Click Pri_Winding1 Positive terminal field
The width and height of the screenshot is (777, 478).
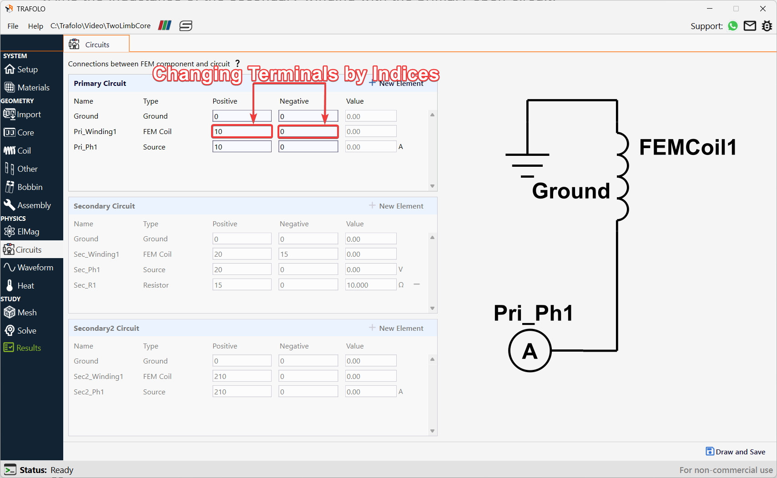242,131
